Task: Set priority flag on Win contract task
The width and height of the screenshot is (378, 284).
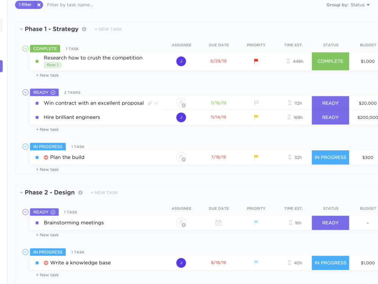Action: [256, 103]
